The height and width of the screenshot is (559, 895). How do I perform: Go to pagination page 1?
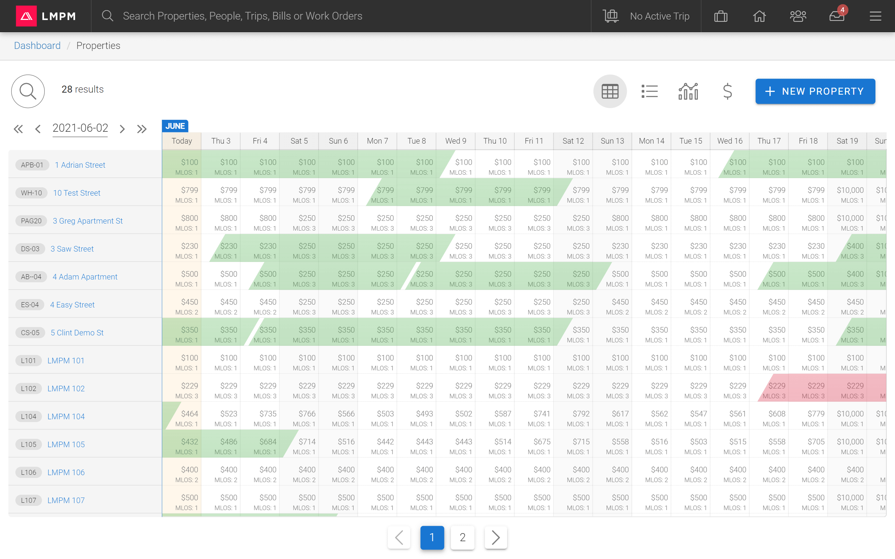pos(432,537)
